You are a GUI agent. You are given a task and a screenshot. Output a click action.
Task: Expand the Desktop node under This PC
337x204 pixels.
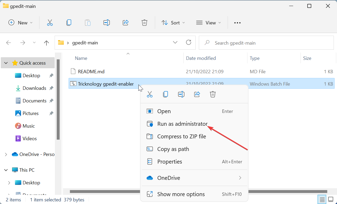9,183
